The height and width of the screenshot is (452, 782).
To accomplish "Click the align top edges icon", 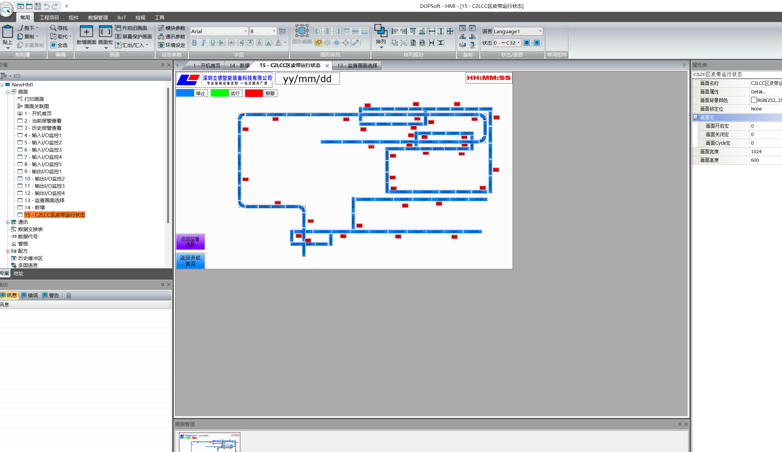I will click(413, 31).
